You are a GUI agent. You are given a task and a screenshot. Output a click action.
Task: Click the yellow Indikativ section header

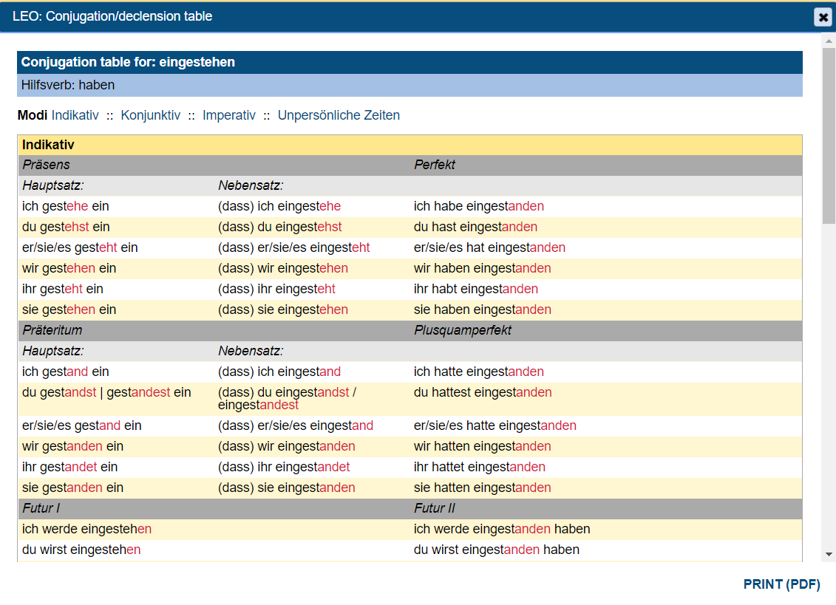[x=409, y=145]
